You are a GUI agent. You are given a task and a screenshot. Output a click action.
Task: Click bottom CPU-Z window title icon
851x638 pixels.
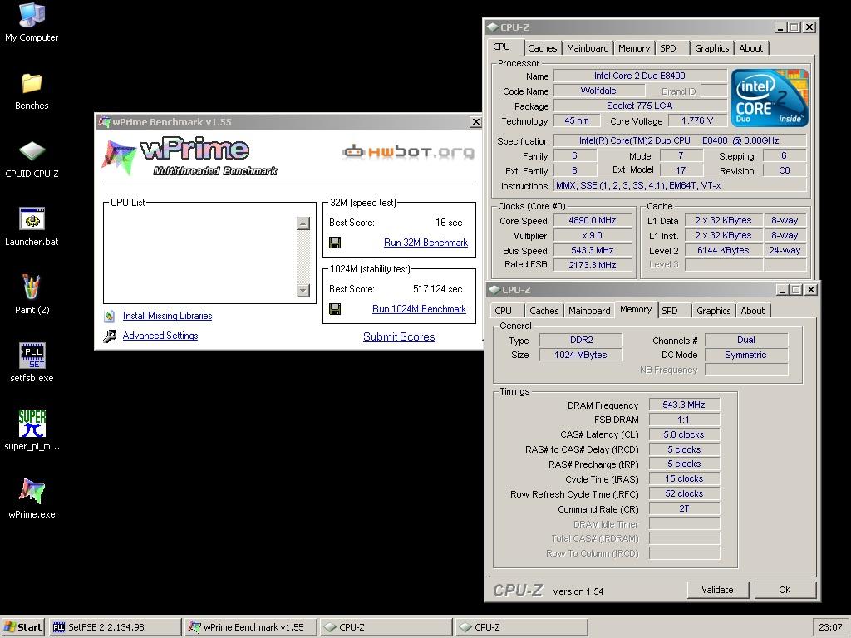pyautogui.click(x=494, y=289)
